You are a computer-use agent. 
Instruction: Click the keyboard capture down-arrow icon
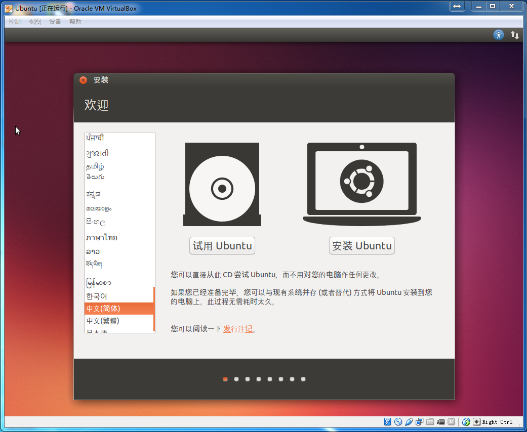tap(476, 421)
